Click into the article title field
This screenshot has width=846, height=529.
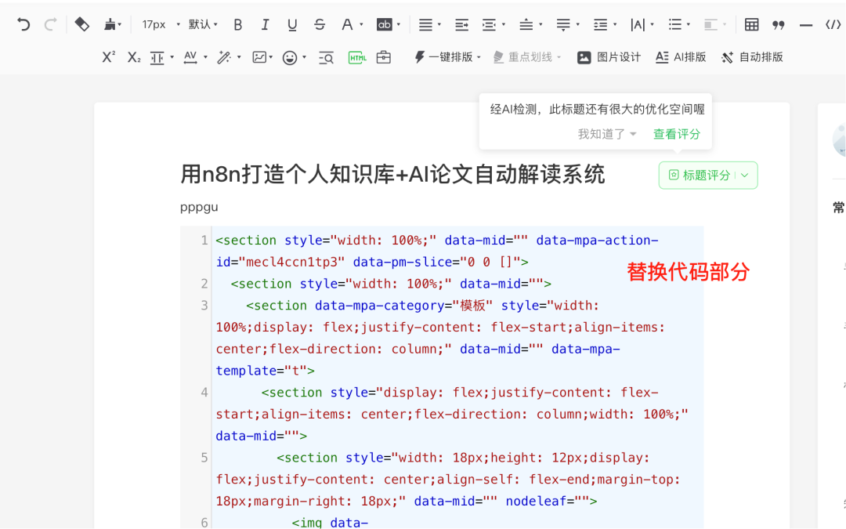coord(392,174)
